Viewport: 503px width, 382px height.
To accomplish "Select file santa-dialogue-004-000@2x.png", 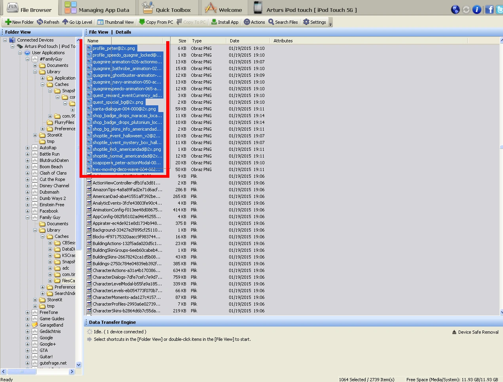I will [124, 109].
